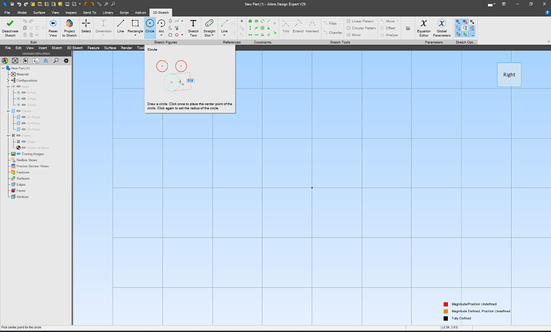The width and height of the screenshot is (551, 332).
Task: Switch to the Inspect ribbon tab
Action: click(x=71, y=13)
